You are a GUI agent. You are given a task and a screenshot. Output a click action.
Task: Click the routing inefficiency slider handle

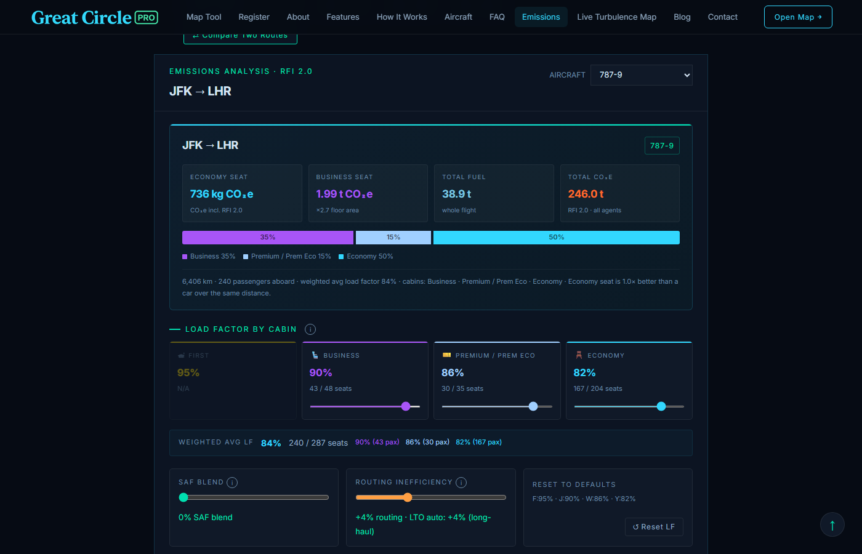pos(408,497)
